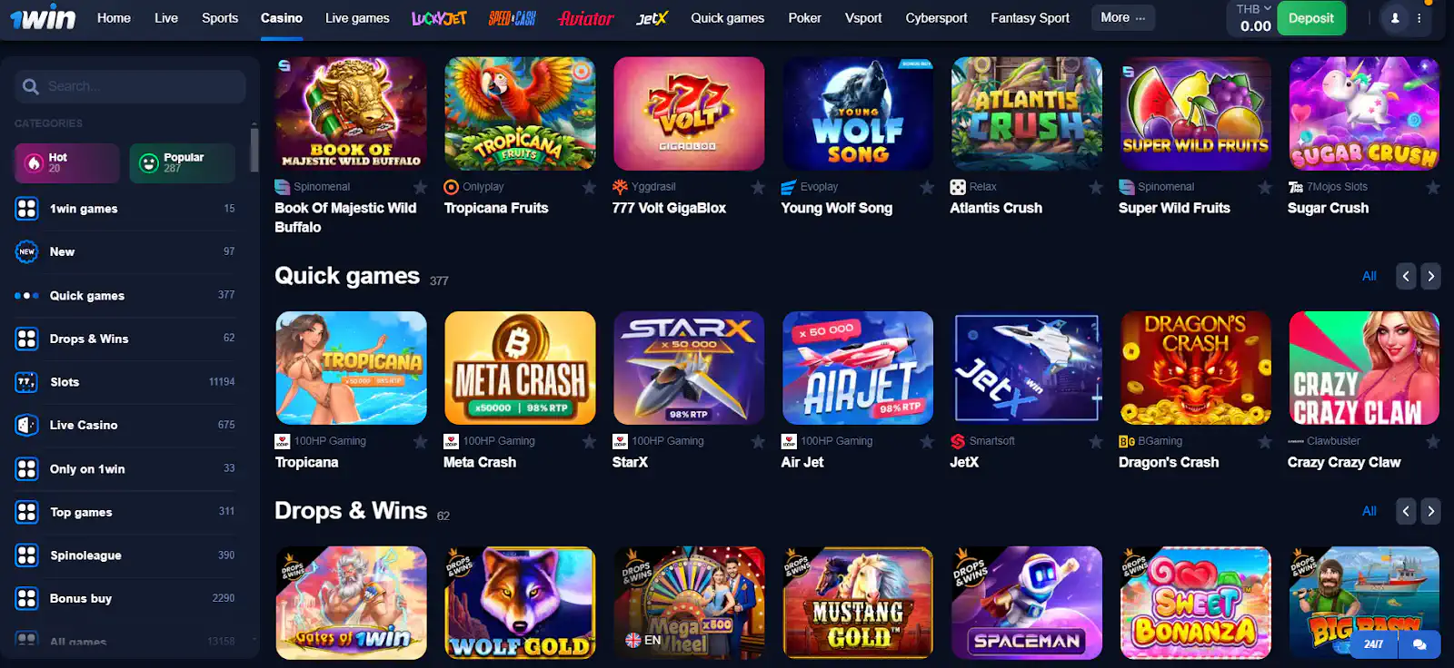Open All link for Drops & Wins

(1369, 511)
